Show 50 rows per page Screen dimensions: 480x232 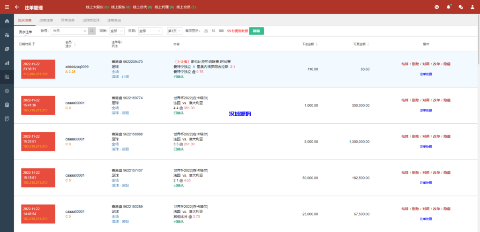click(x=213, y=31)
